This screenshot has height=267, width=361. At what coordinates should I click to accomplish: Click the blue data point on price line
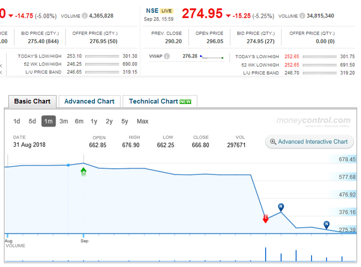click(69, 165)
